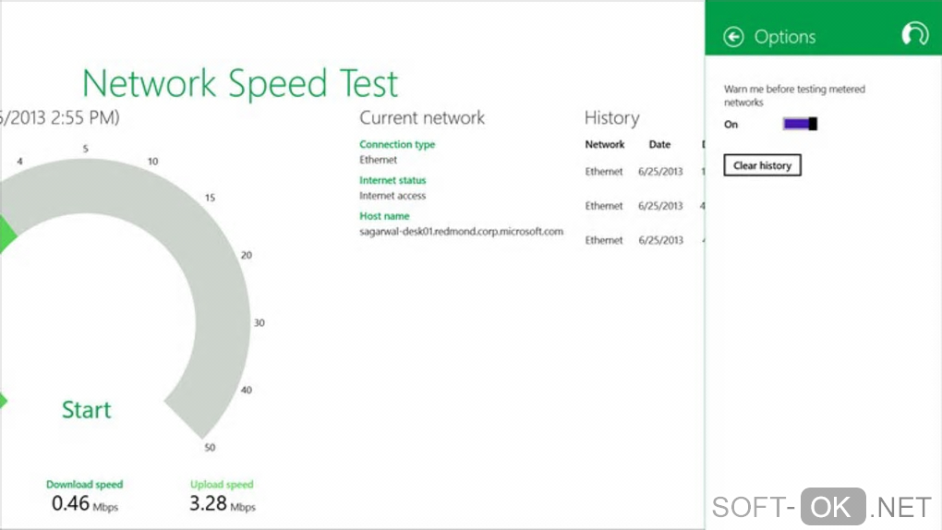
Task: Click the Download speed 0.46 Mbps reading
Action: click(x=84, y=503)
